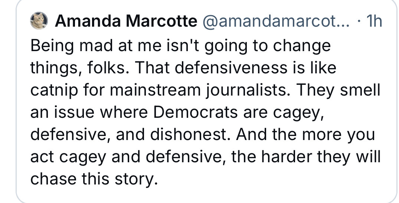This screenshot has height=203, width=399.
Task: Click the dot separator before the timestamp
Action: click(358, 21)
